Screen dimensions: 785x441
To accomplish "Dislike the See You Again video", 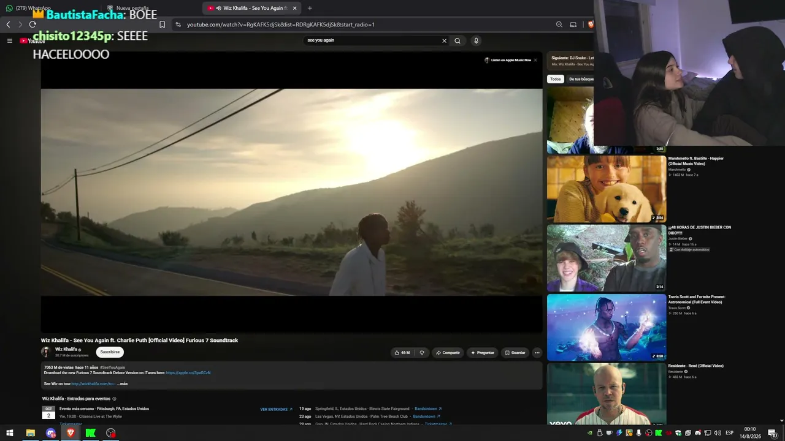I will click(x=422, y=353).
